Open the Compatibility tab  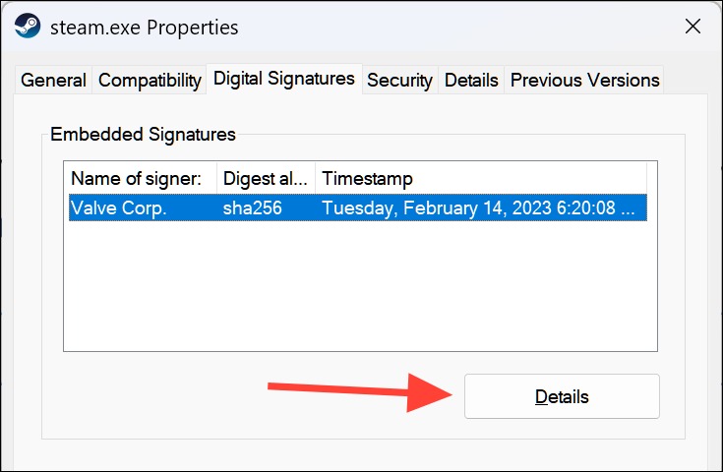[x=150, y=81]
